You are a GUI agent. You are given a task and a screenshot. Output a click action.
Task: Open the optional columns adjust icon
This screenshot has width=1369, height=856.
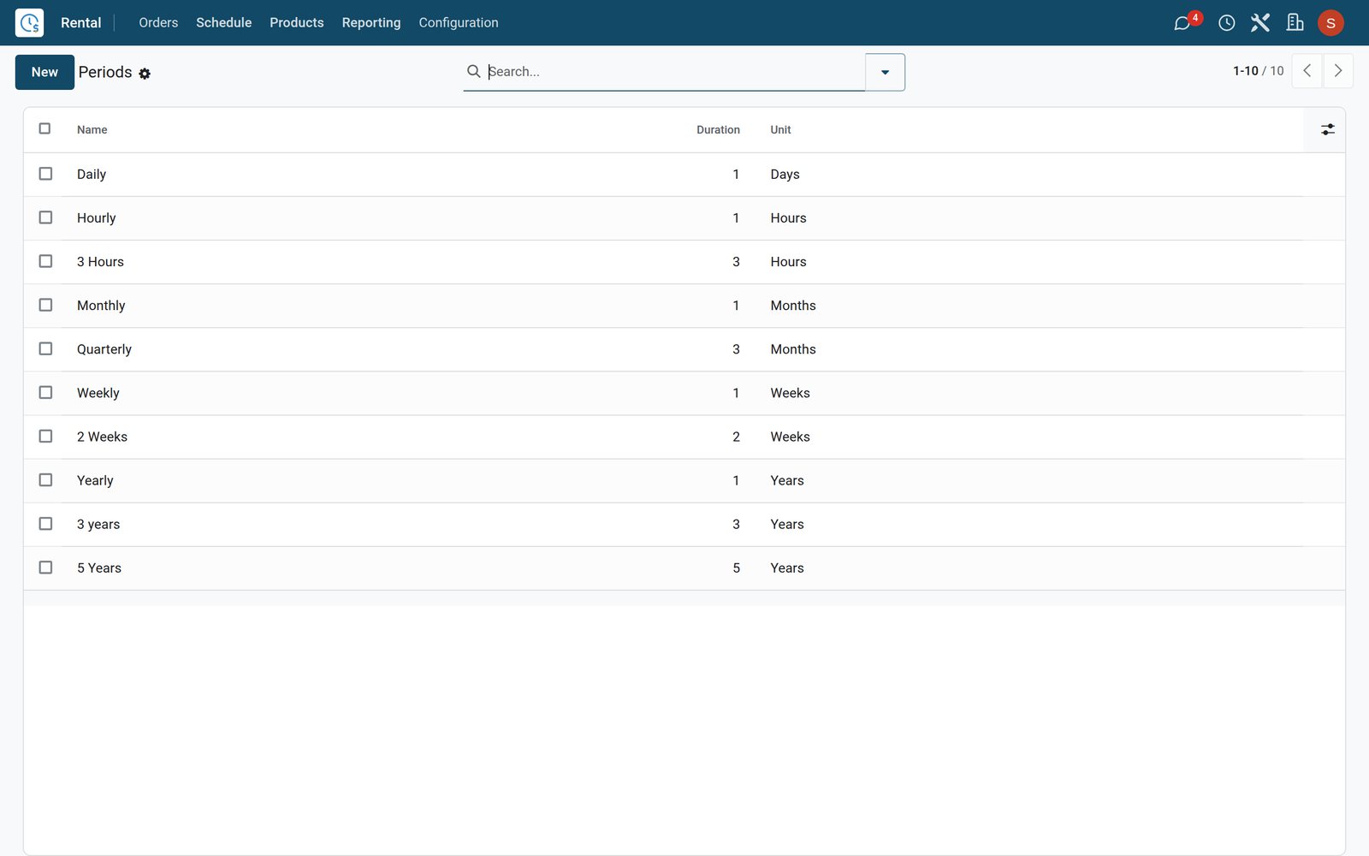1327,129
